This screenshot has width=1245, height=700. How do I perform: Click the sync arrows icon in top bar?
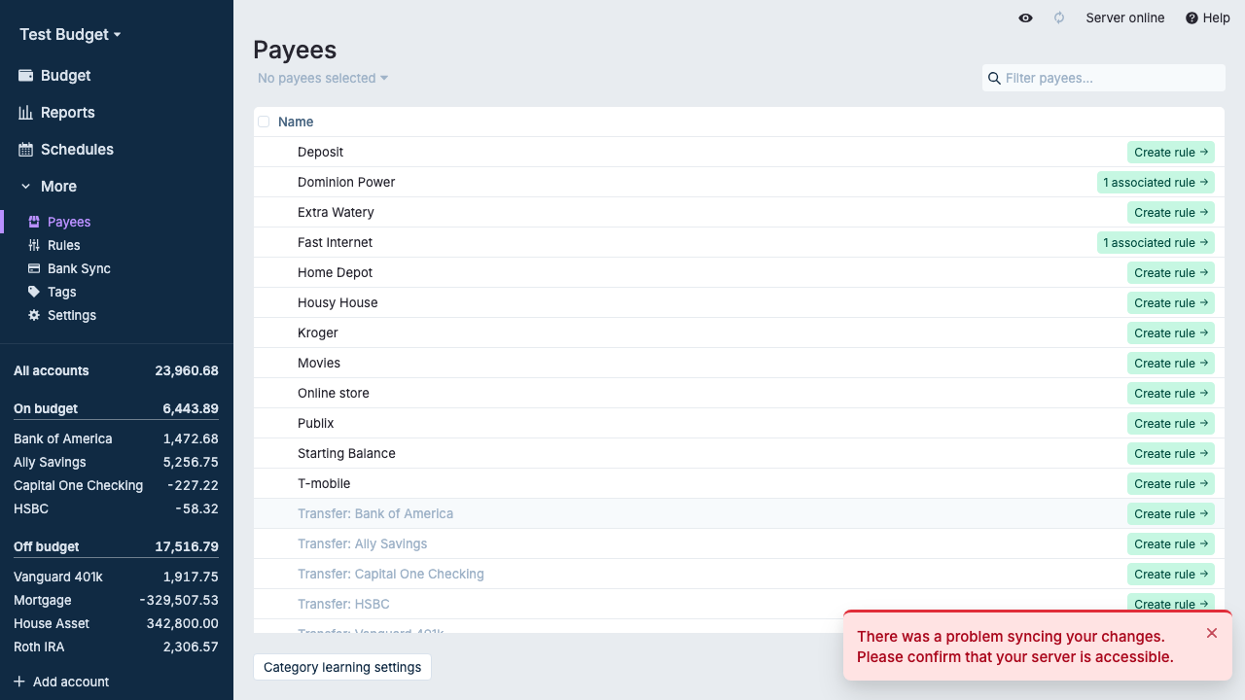[1059, 17]
